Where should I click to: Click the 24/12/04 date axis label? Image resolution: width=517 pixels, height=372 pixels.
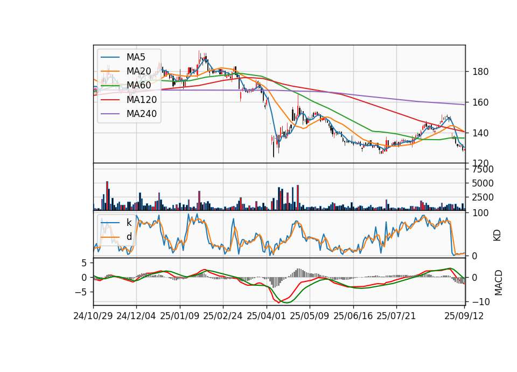click(136, 316)
